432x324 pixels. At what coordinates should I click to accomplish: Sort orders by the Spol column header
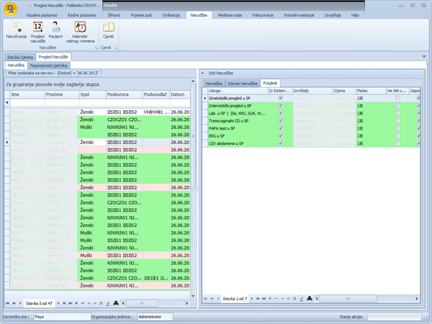tap(92, 94)
